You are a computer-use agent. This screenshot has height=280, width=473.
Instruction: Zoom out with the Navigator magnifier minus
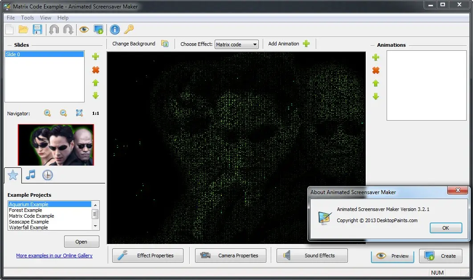tap(63, 113)
